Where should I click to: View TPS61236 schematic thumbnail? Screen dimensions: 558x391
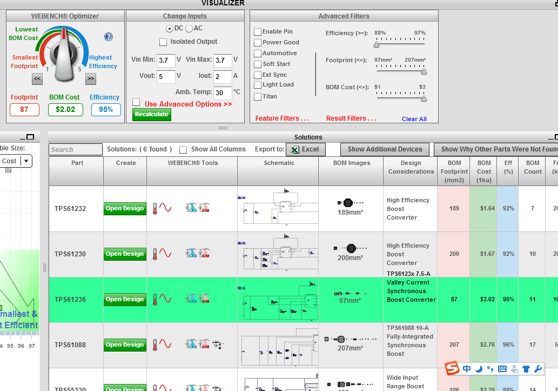278,300
